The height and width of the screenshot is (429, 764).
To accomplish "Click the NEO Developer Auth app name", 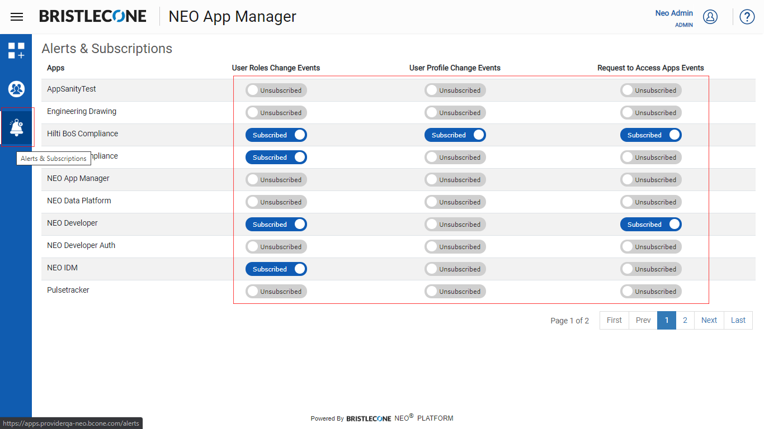I will [x=81, y=245].
